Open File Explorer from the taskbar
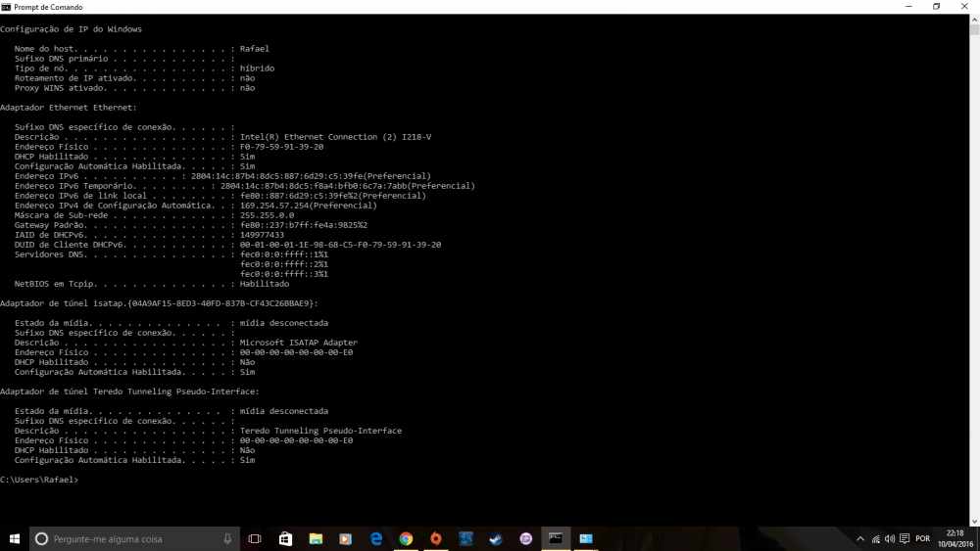The height and width of the screenshot is (551, 980). [x=316, y=538]
